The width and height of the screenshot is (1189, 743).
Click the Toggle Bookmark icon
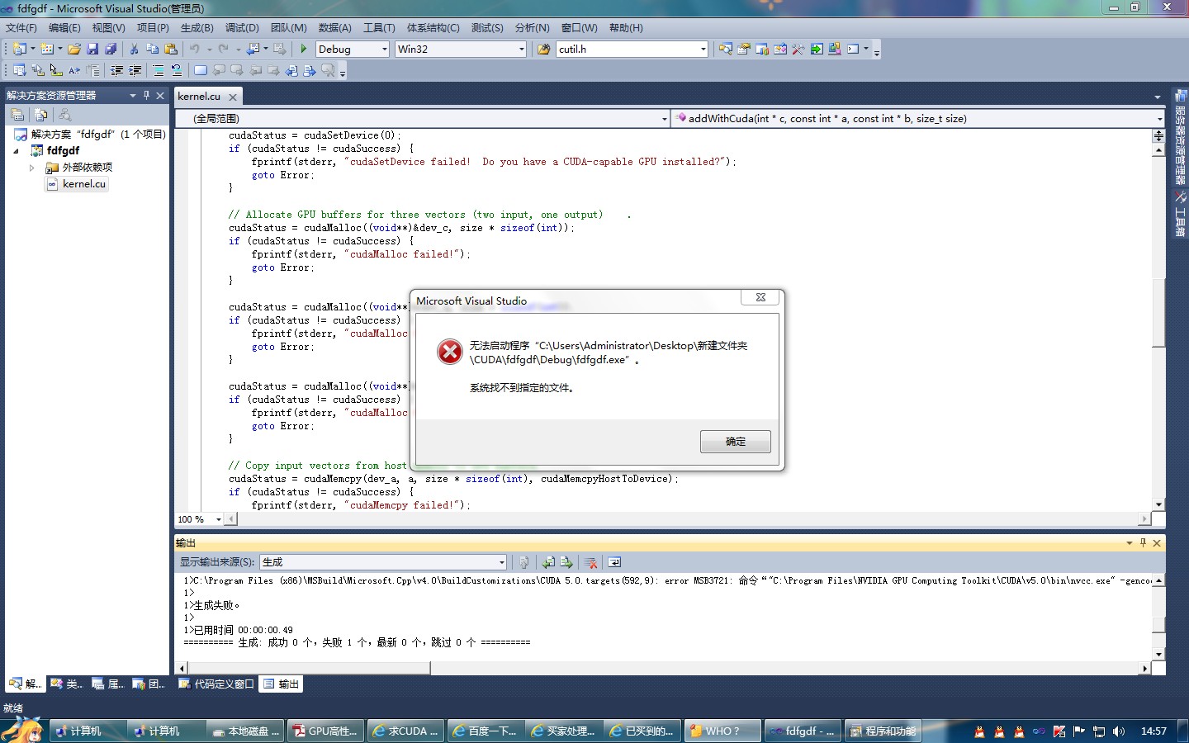(x=201, y=71)
